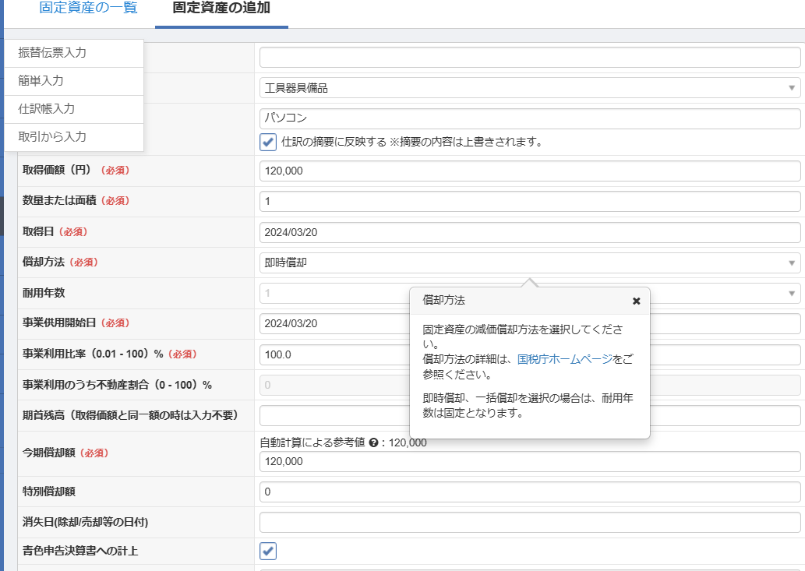Expand the 償却方法 dropdown showing 即時償却
This screenshot has height=571, width=805.
[530, 263]
